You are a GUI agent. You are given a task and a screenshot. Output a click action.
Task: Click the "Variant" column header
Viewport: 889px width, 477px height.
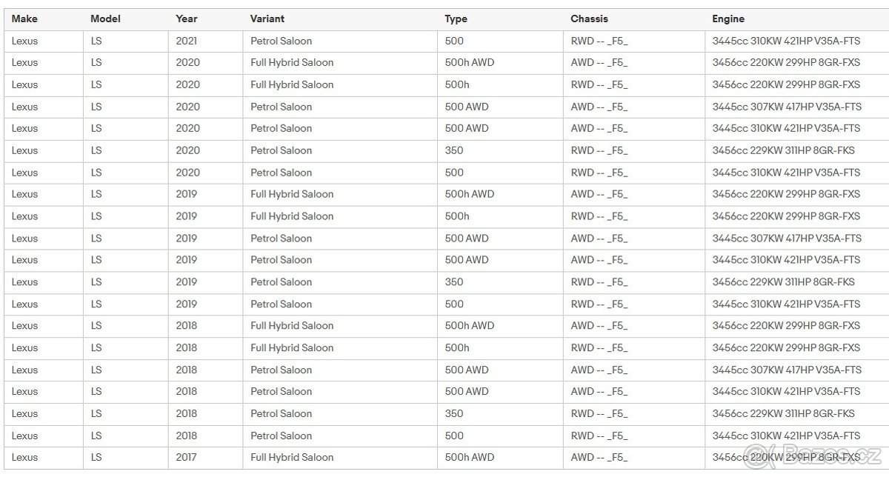click(267, 19)
